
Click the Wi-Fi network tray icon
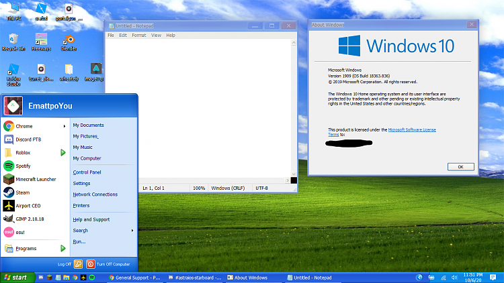click(444, 278)
